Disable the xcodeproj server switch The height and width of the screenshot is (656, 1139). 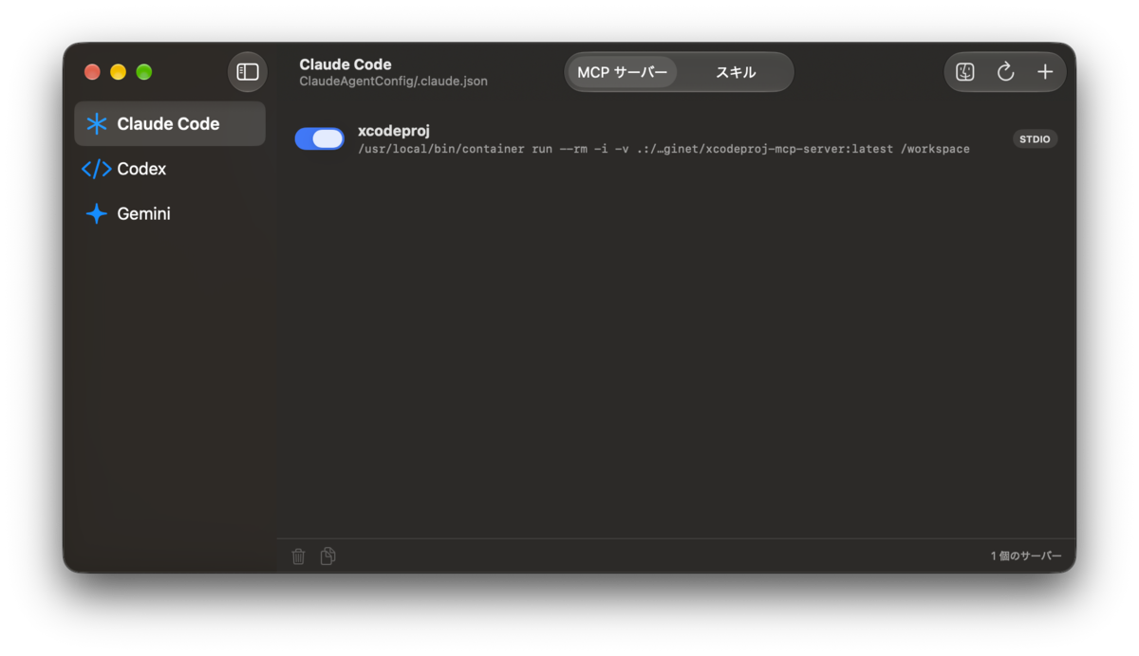[x=319, y=138]
